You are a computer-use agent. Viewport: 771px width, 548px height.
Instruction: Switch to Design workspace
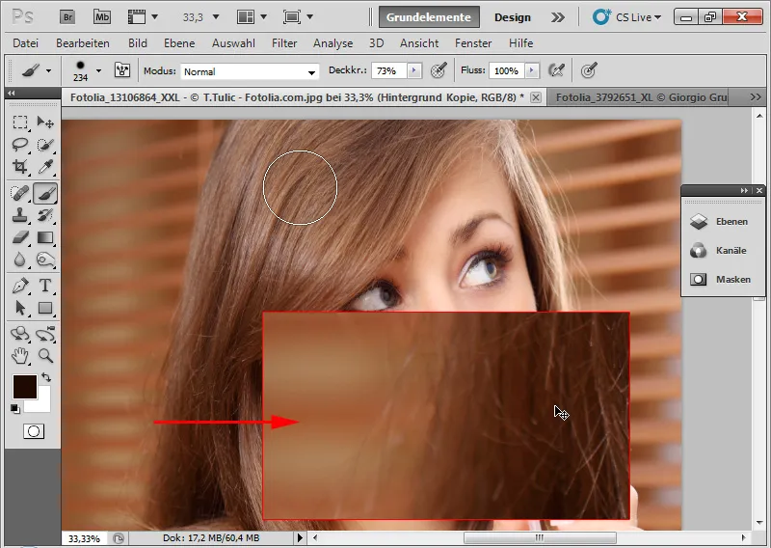513,17
